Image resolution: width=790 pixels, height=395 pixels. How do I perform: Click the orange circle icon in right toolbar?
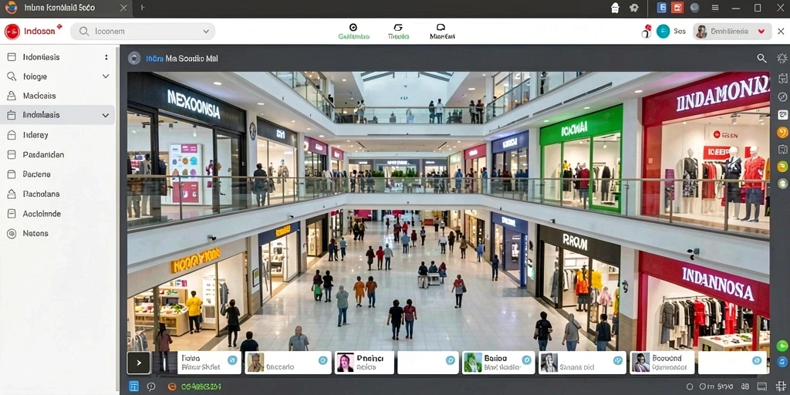782,132
